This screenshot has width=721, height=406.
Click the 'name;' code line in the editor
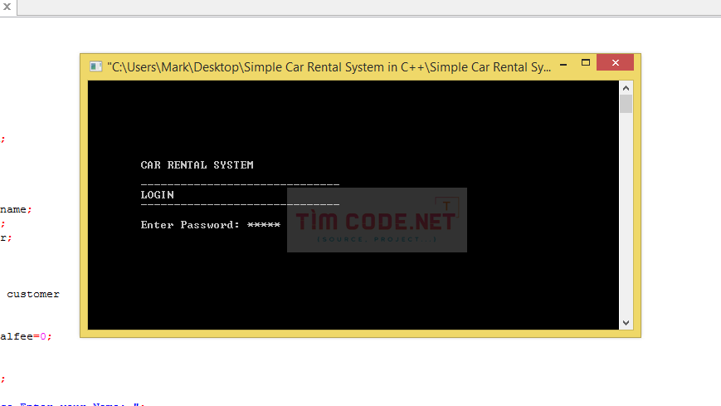(16, 209)
